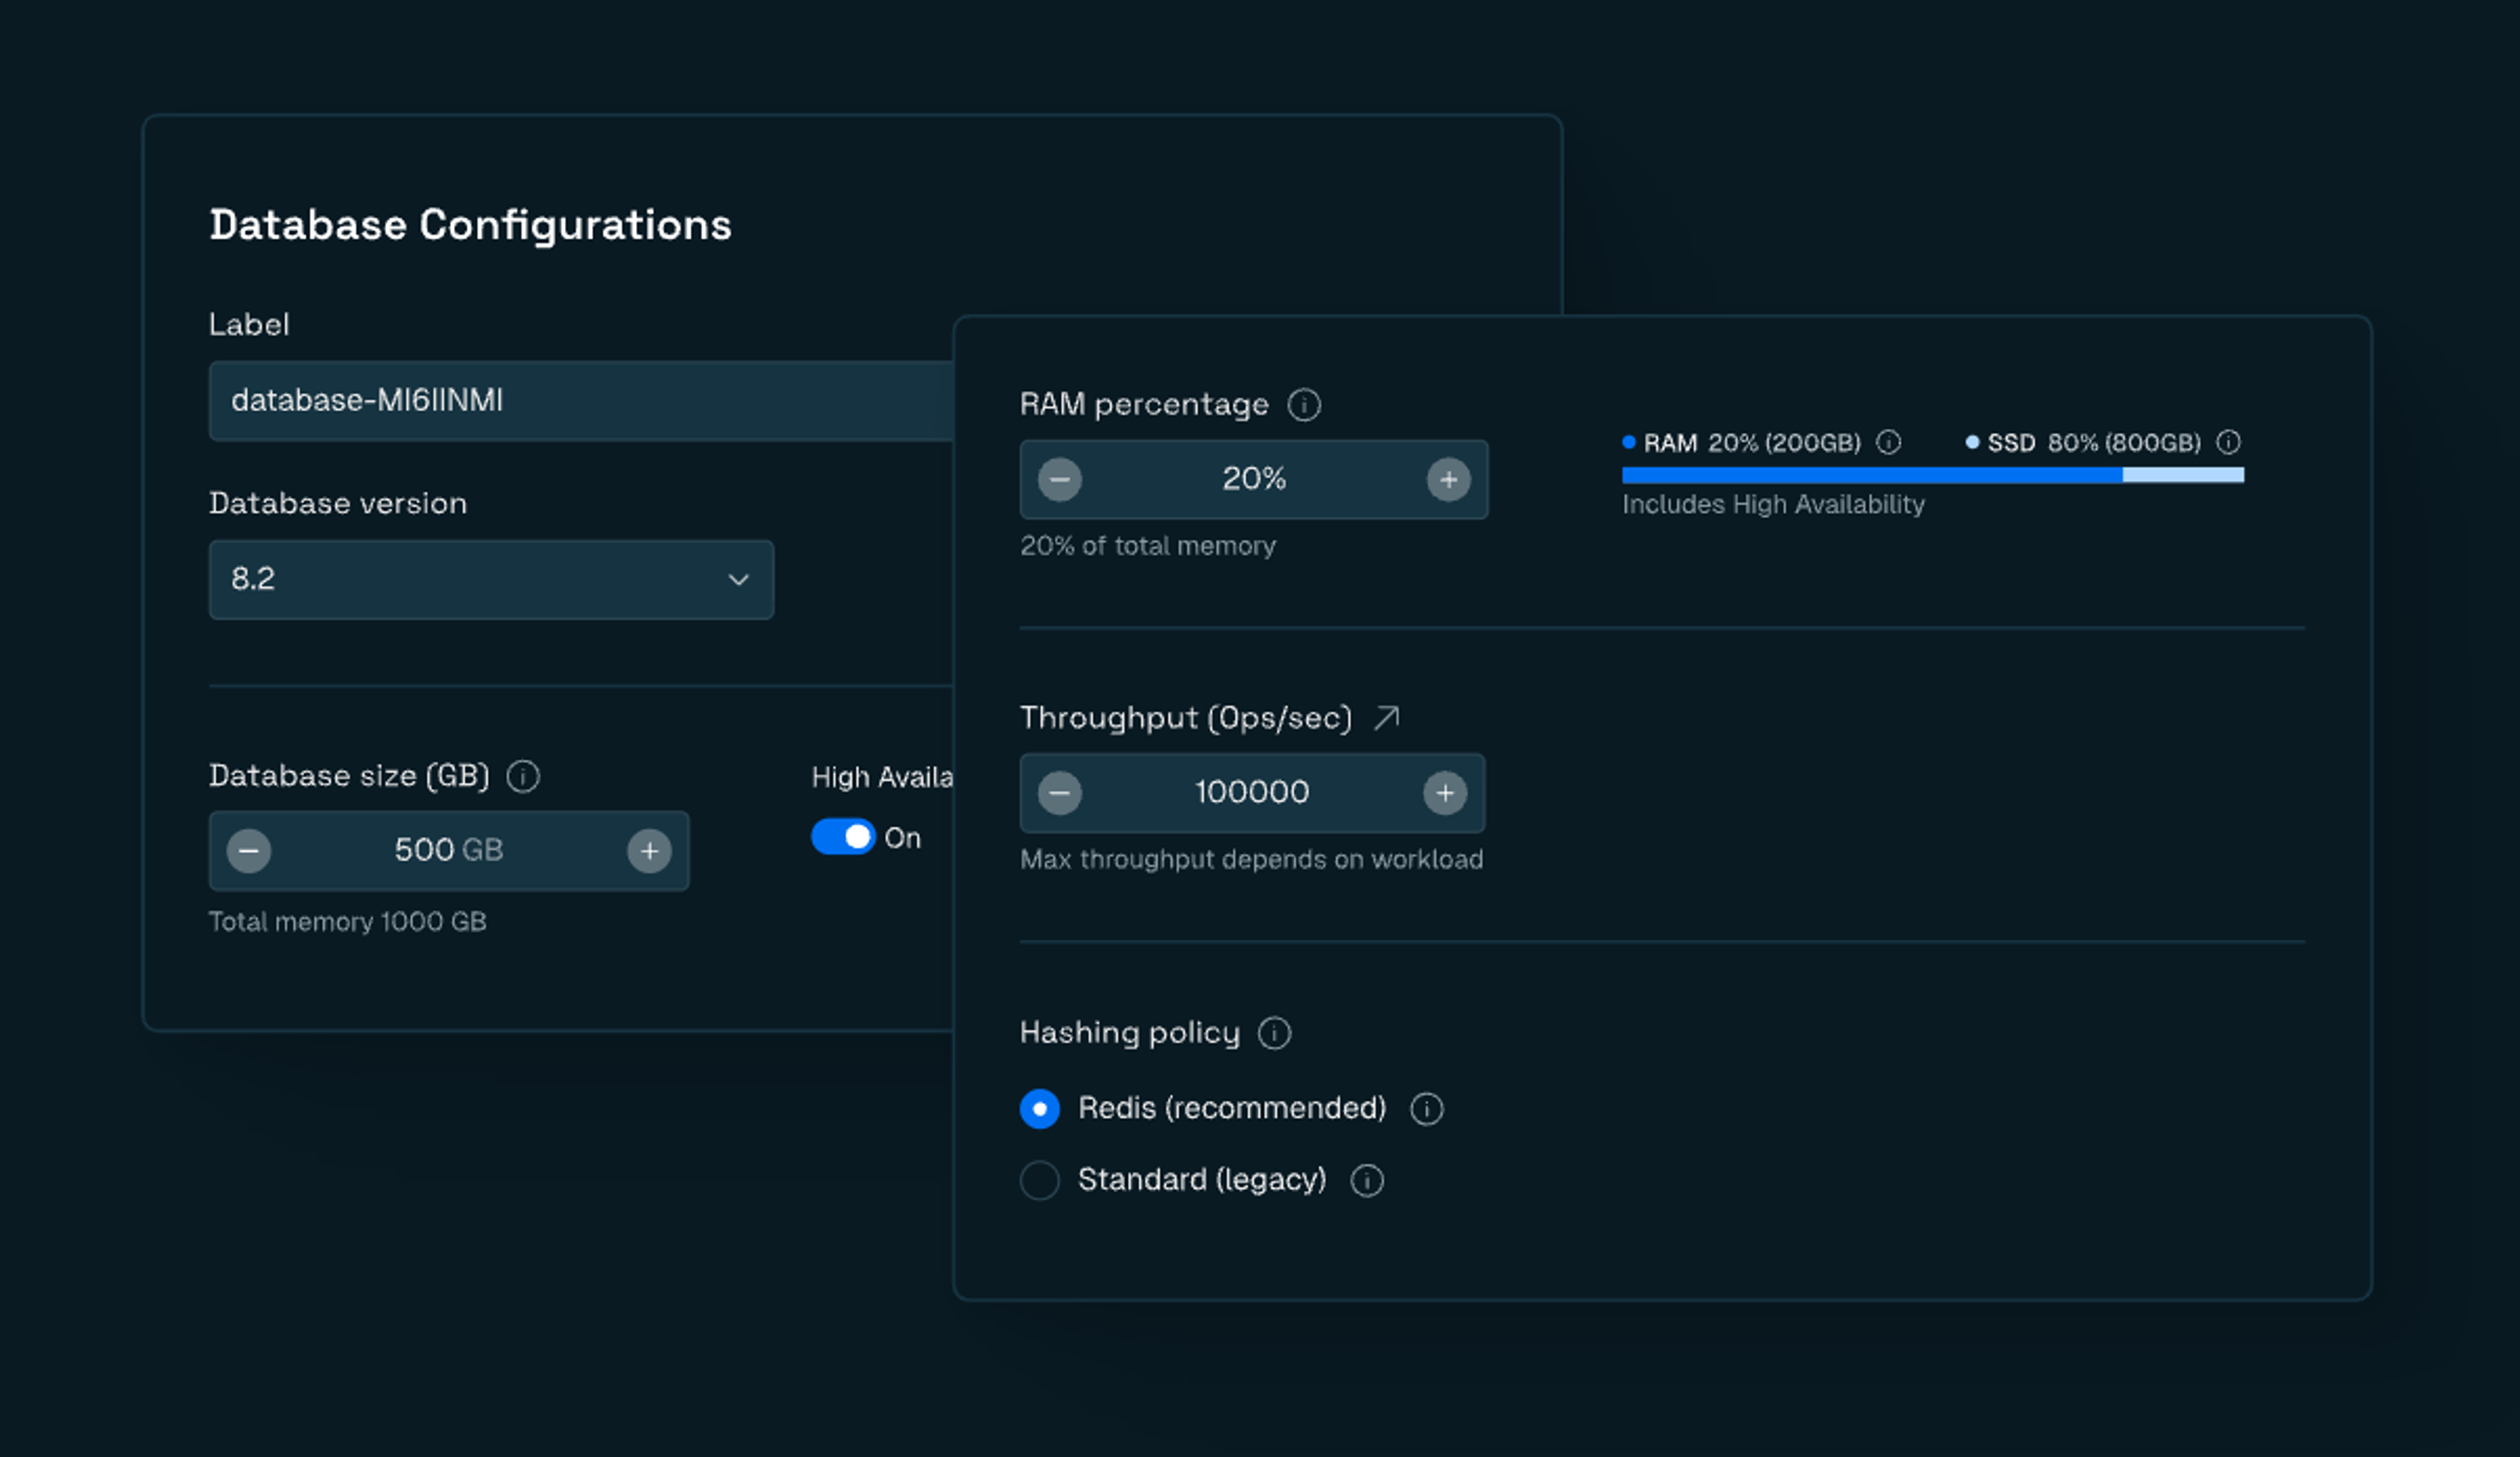
Task: Show info for Database size (GB)
Action: tap(523, 776)
